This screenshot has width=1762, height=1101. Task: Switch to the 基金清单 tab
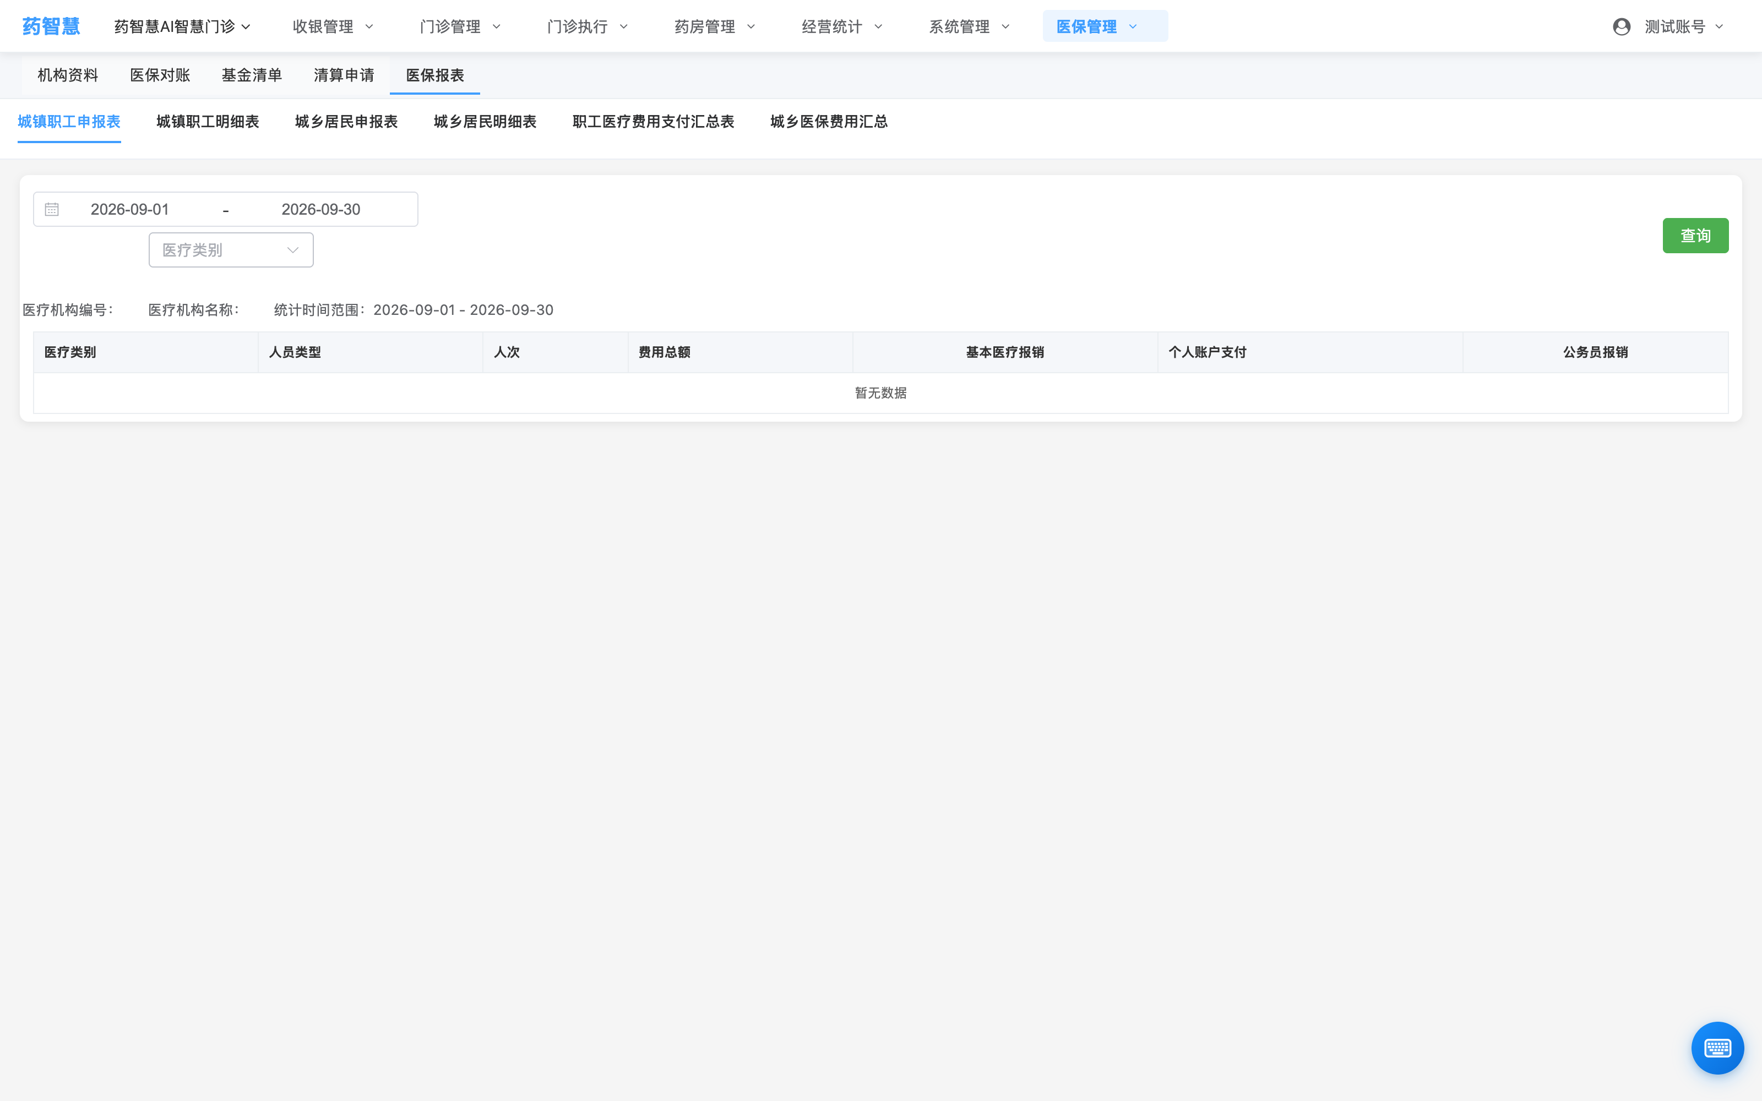pos(251,75)
